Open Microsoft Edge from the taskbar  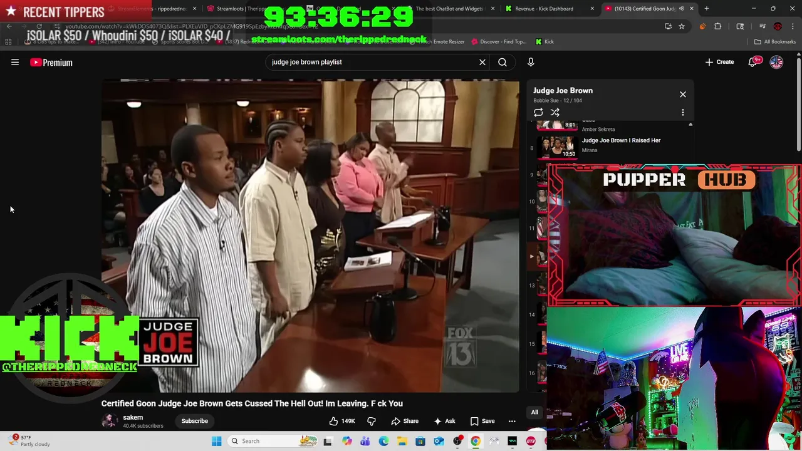click(x=383, y=441)
